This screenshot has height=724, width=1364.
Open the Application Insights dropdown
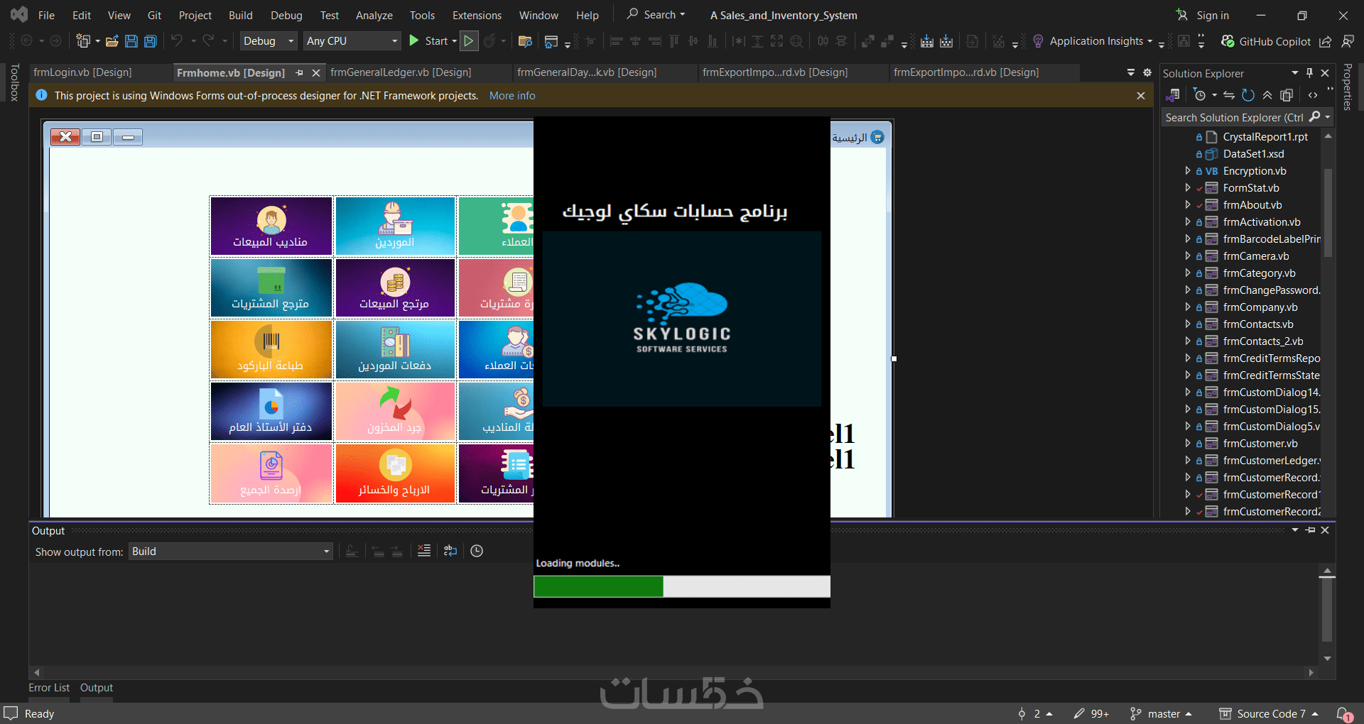pos(1149,41)
